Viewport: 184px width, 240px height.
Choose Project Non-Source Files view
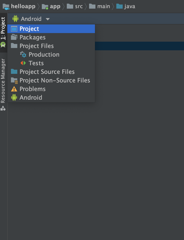[x=51, y=80]
